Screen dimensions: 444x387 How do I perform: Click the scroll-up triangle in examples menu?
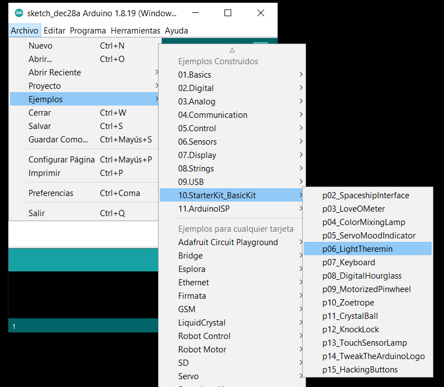click(232, 50)
